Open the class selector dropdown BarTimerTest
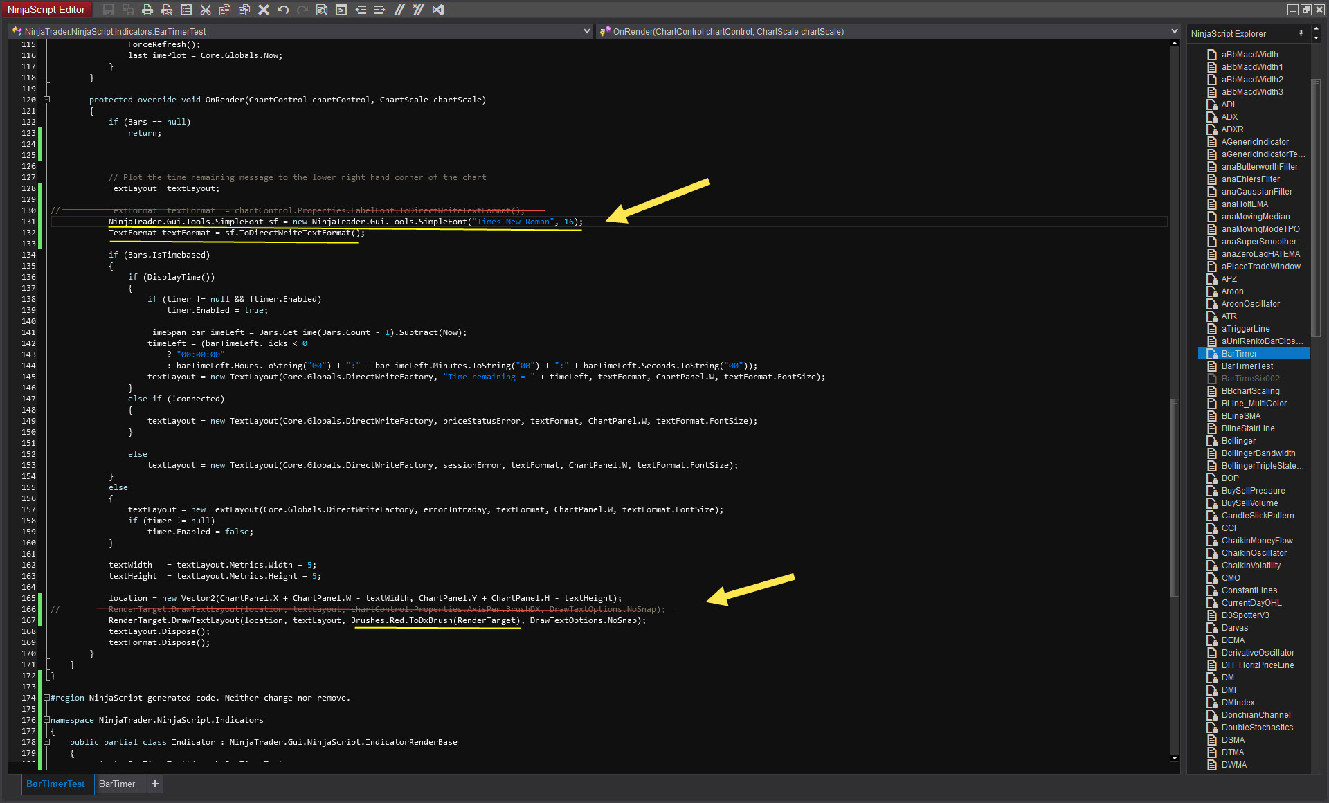The width and height of the screenshot is (1329, 803). (586, 31)
